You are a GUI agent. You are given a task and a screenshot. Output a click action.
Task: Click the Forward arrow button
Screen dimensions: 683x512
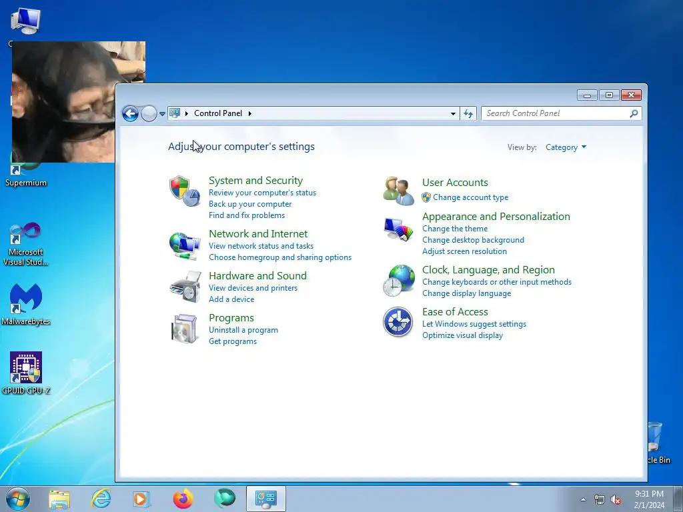pos(149,113)
